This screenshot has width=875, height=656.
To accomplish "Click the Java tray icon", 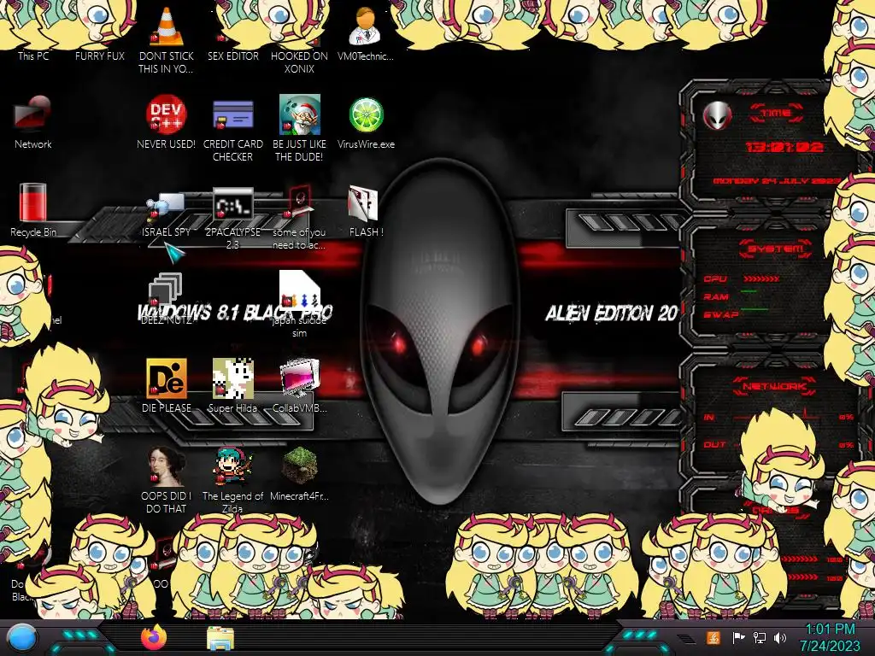I will tap(713, 637).
